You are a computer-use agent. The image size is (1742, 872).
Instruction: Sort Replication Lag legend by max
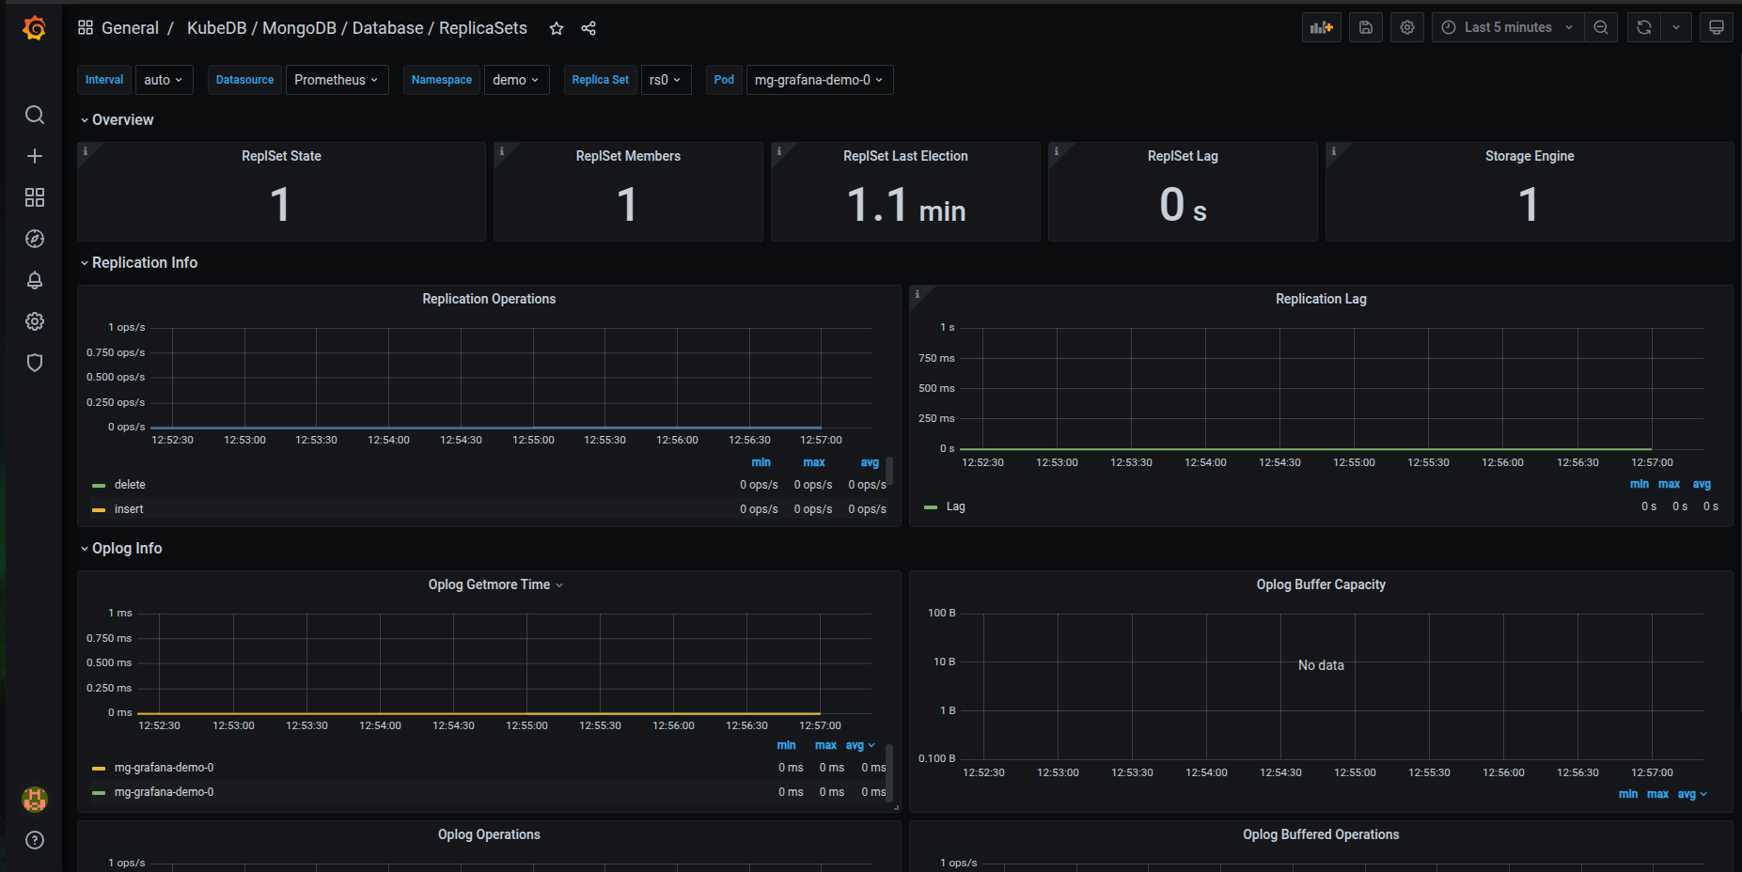(x=1669, y=484)
